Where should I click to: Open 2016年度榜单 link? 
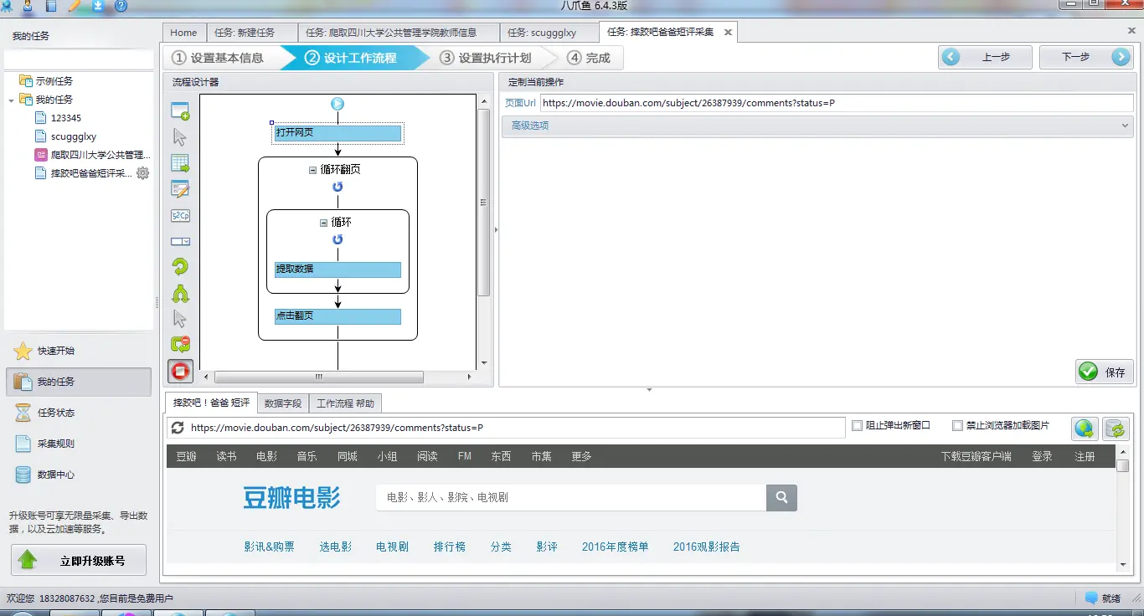[x=616, y=547]
